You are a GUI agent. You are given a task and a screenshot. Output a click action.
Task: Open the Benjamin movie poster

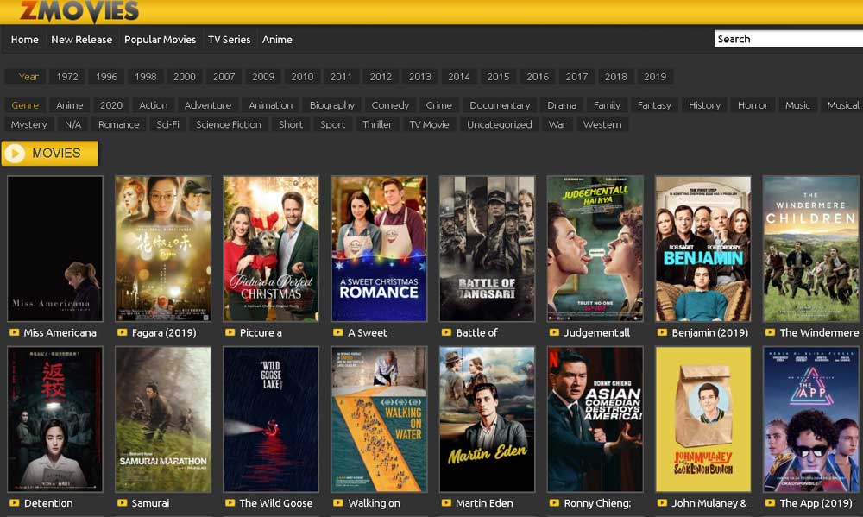tap(702, 249)
